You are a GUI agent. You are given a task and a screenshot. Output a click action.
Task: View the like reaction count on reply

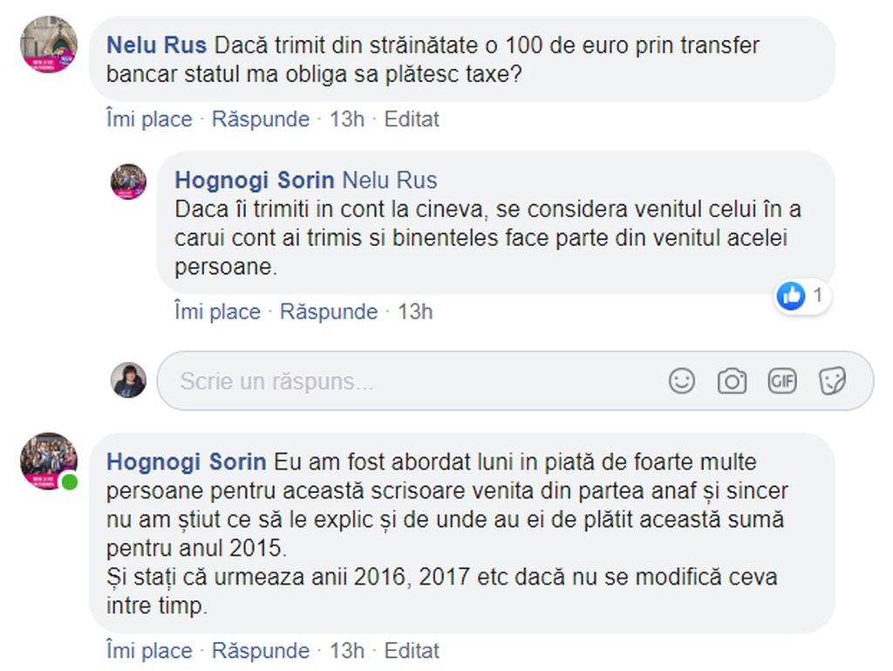(x=801, y=297)
